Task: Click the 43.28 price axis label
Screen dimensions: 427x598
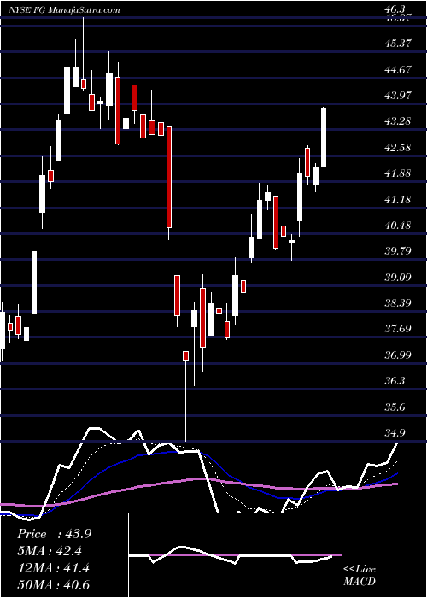Action: point(398,121)
